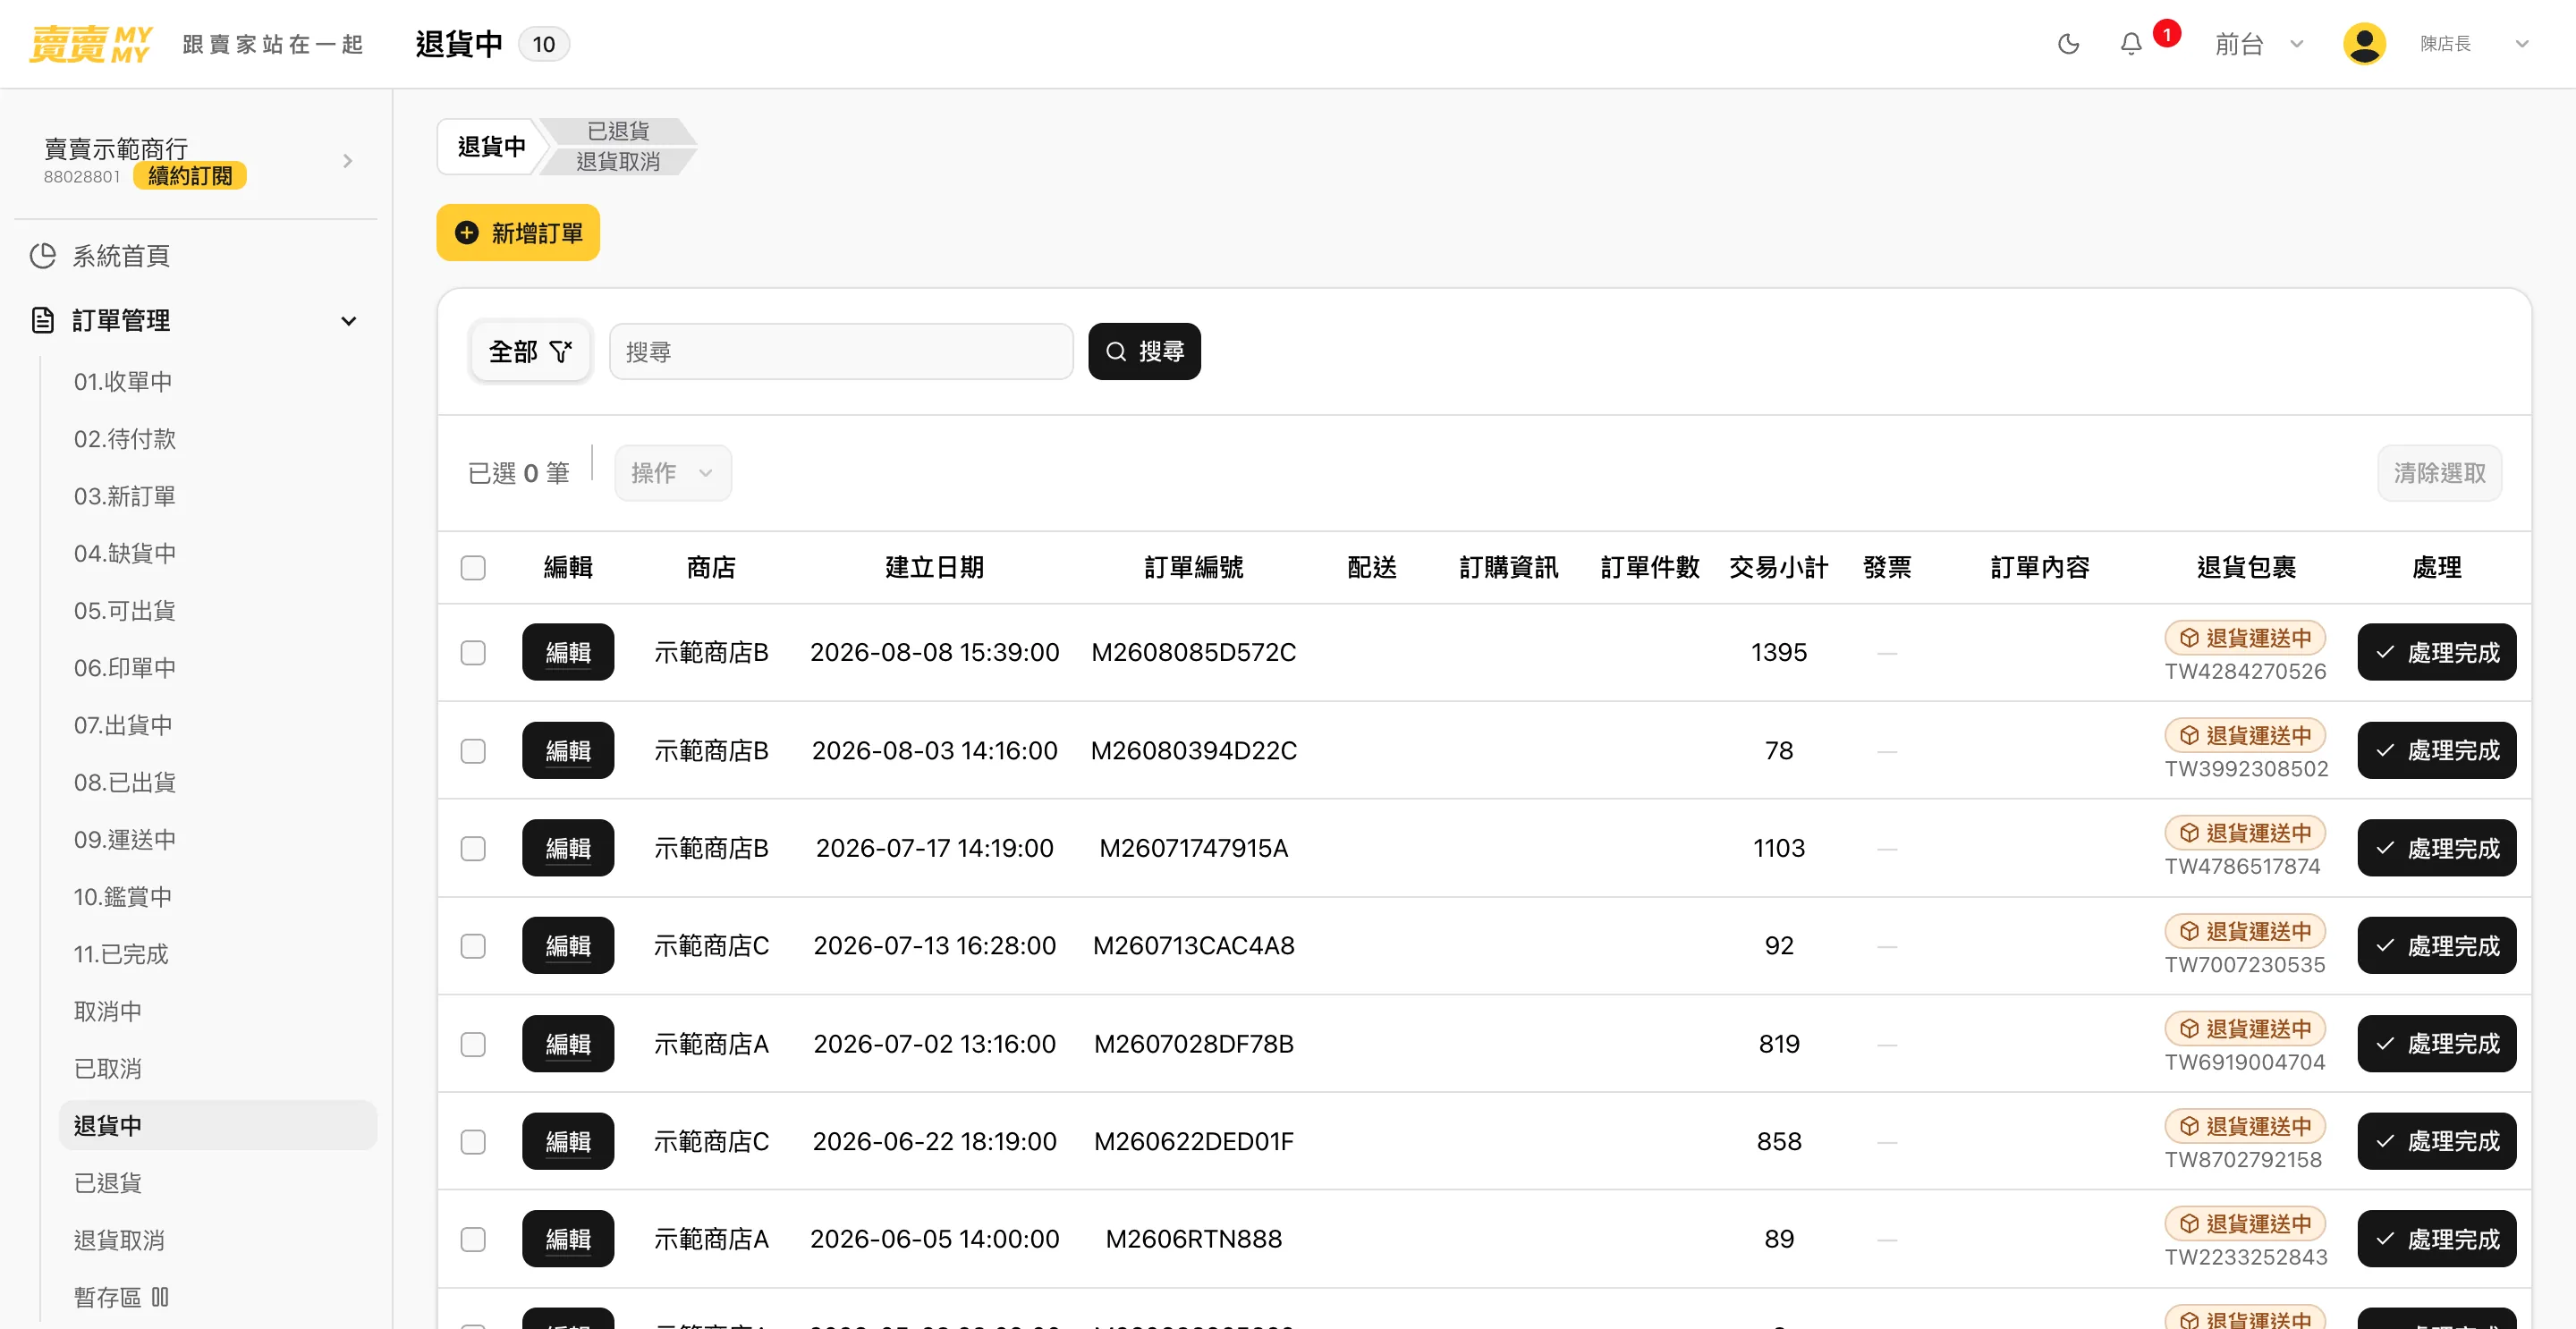
Task: Click the user avatar icon
Action: [2364, 44]
